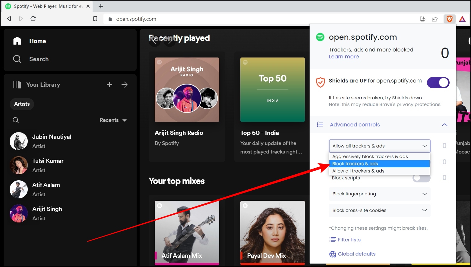
Task: Create playlist with plus icon
Action: coord(109,85)
